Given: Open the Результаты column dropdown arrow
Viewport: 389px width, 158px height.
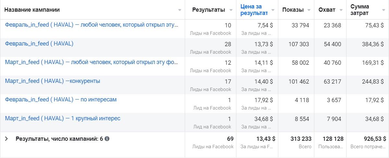Looking at the screenshot, I should pyautogui.click(x=231, y=10).
